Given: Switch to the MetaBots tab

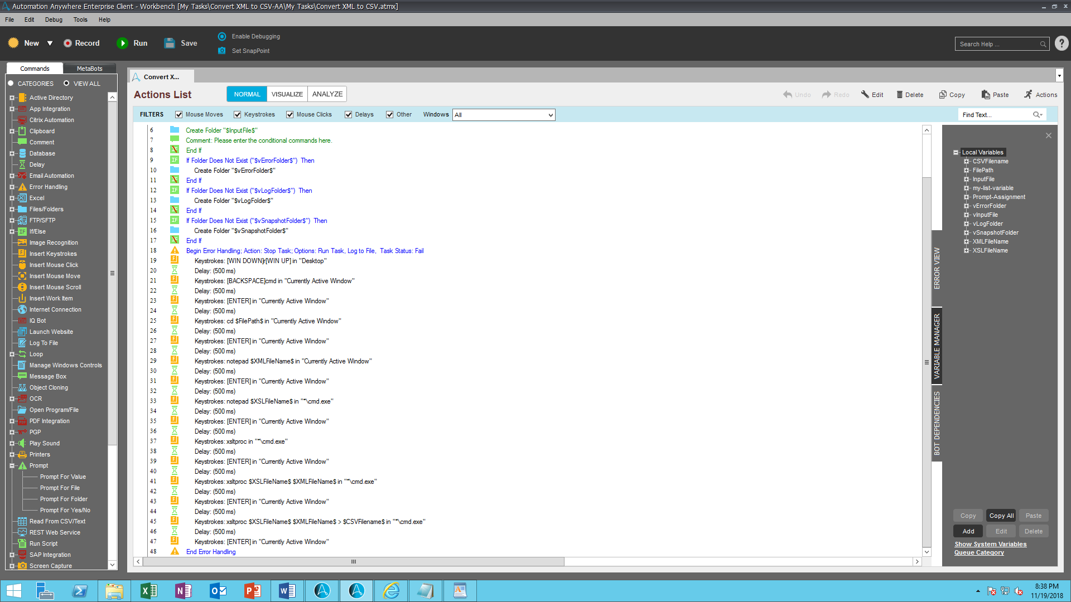Looking at the screenshot, I should (x=89, y=69).
